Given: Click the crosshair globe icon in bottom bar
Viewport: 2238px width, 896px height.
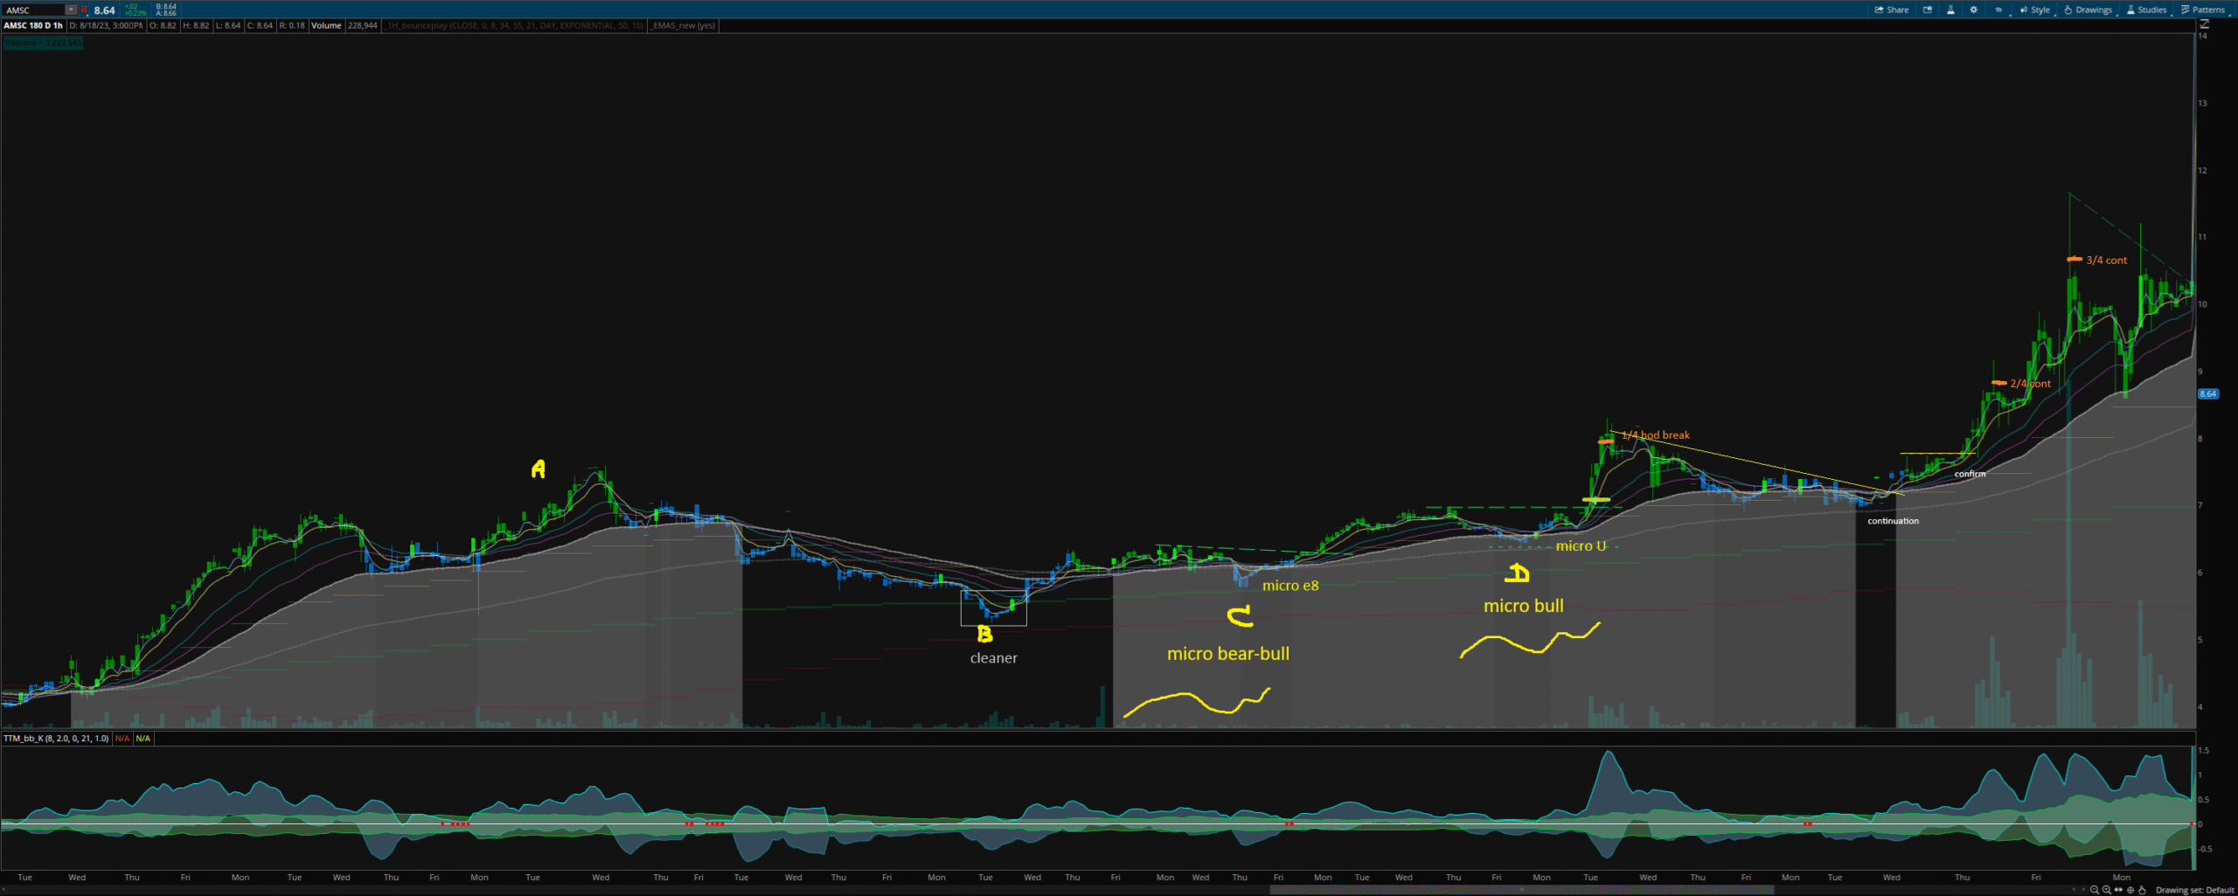Looking at the screenshot, I should pos(2130,890).
